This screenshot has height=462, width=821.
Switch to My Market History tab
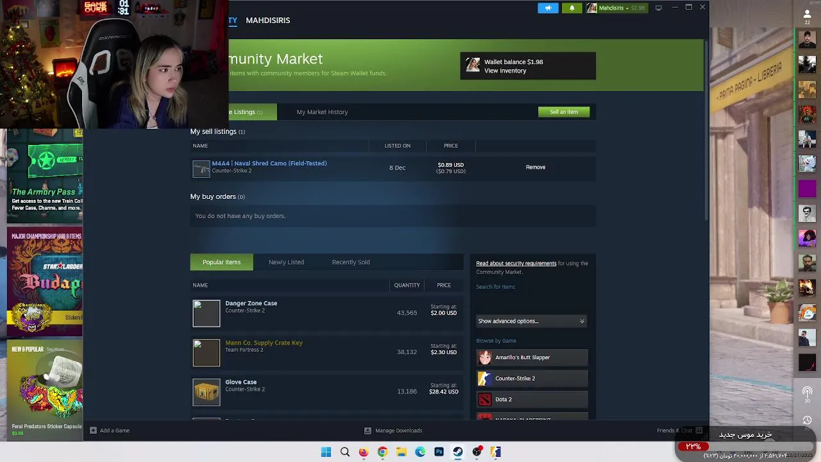coord(322,112)
